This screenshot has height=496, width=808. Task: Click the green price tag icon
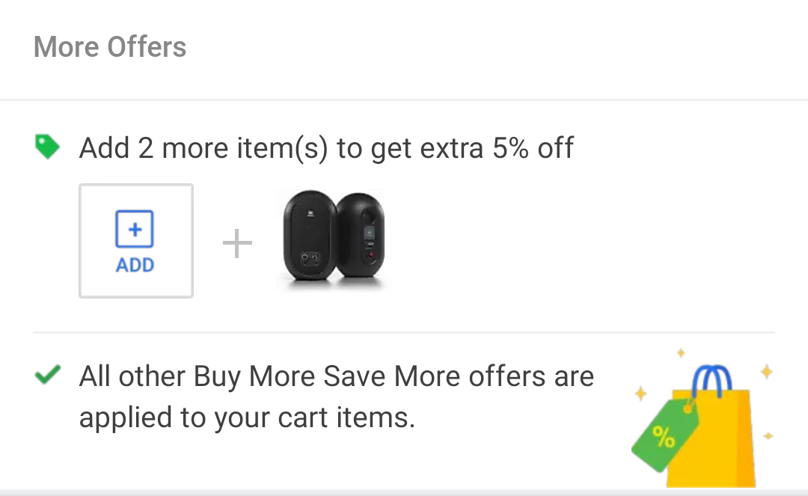(x=47, y=147)
